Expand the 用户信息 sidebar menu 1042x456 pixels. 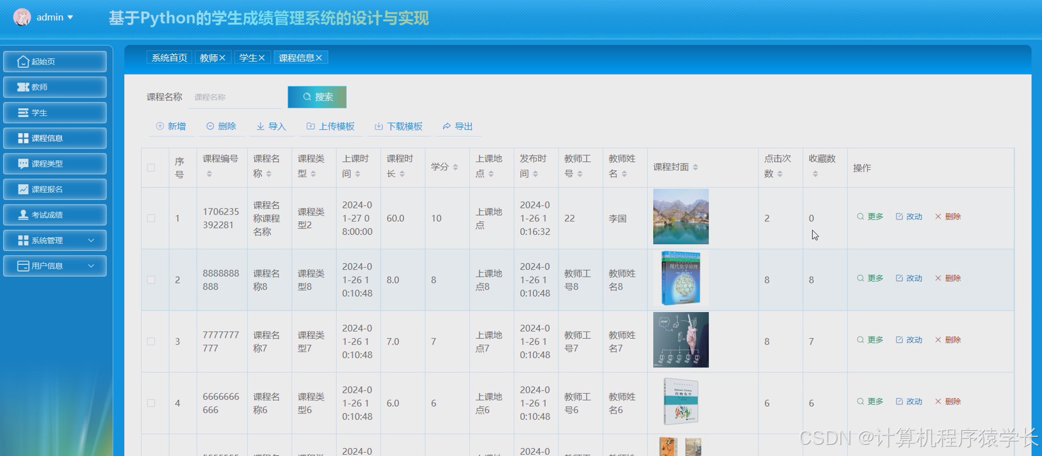(x=55, y=266)
